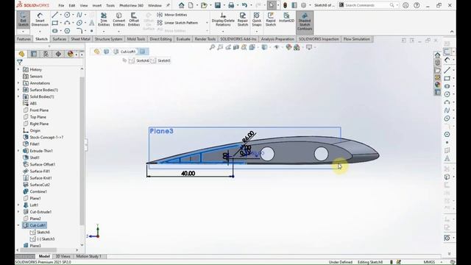Collapse the Cut-Loft1 feature
The width and height of the screenshot is (471, 265).
[18, 225]
